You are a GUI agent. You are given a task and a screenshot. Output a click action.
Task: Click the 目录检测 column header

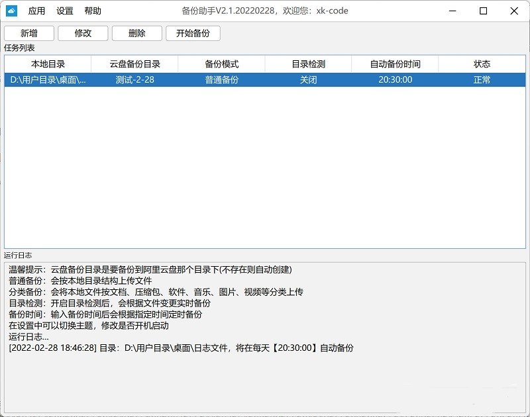(307, 63)
